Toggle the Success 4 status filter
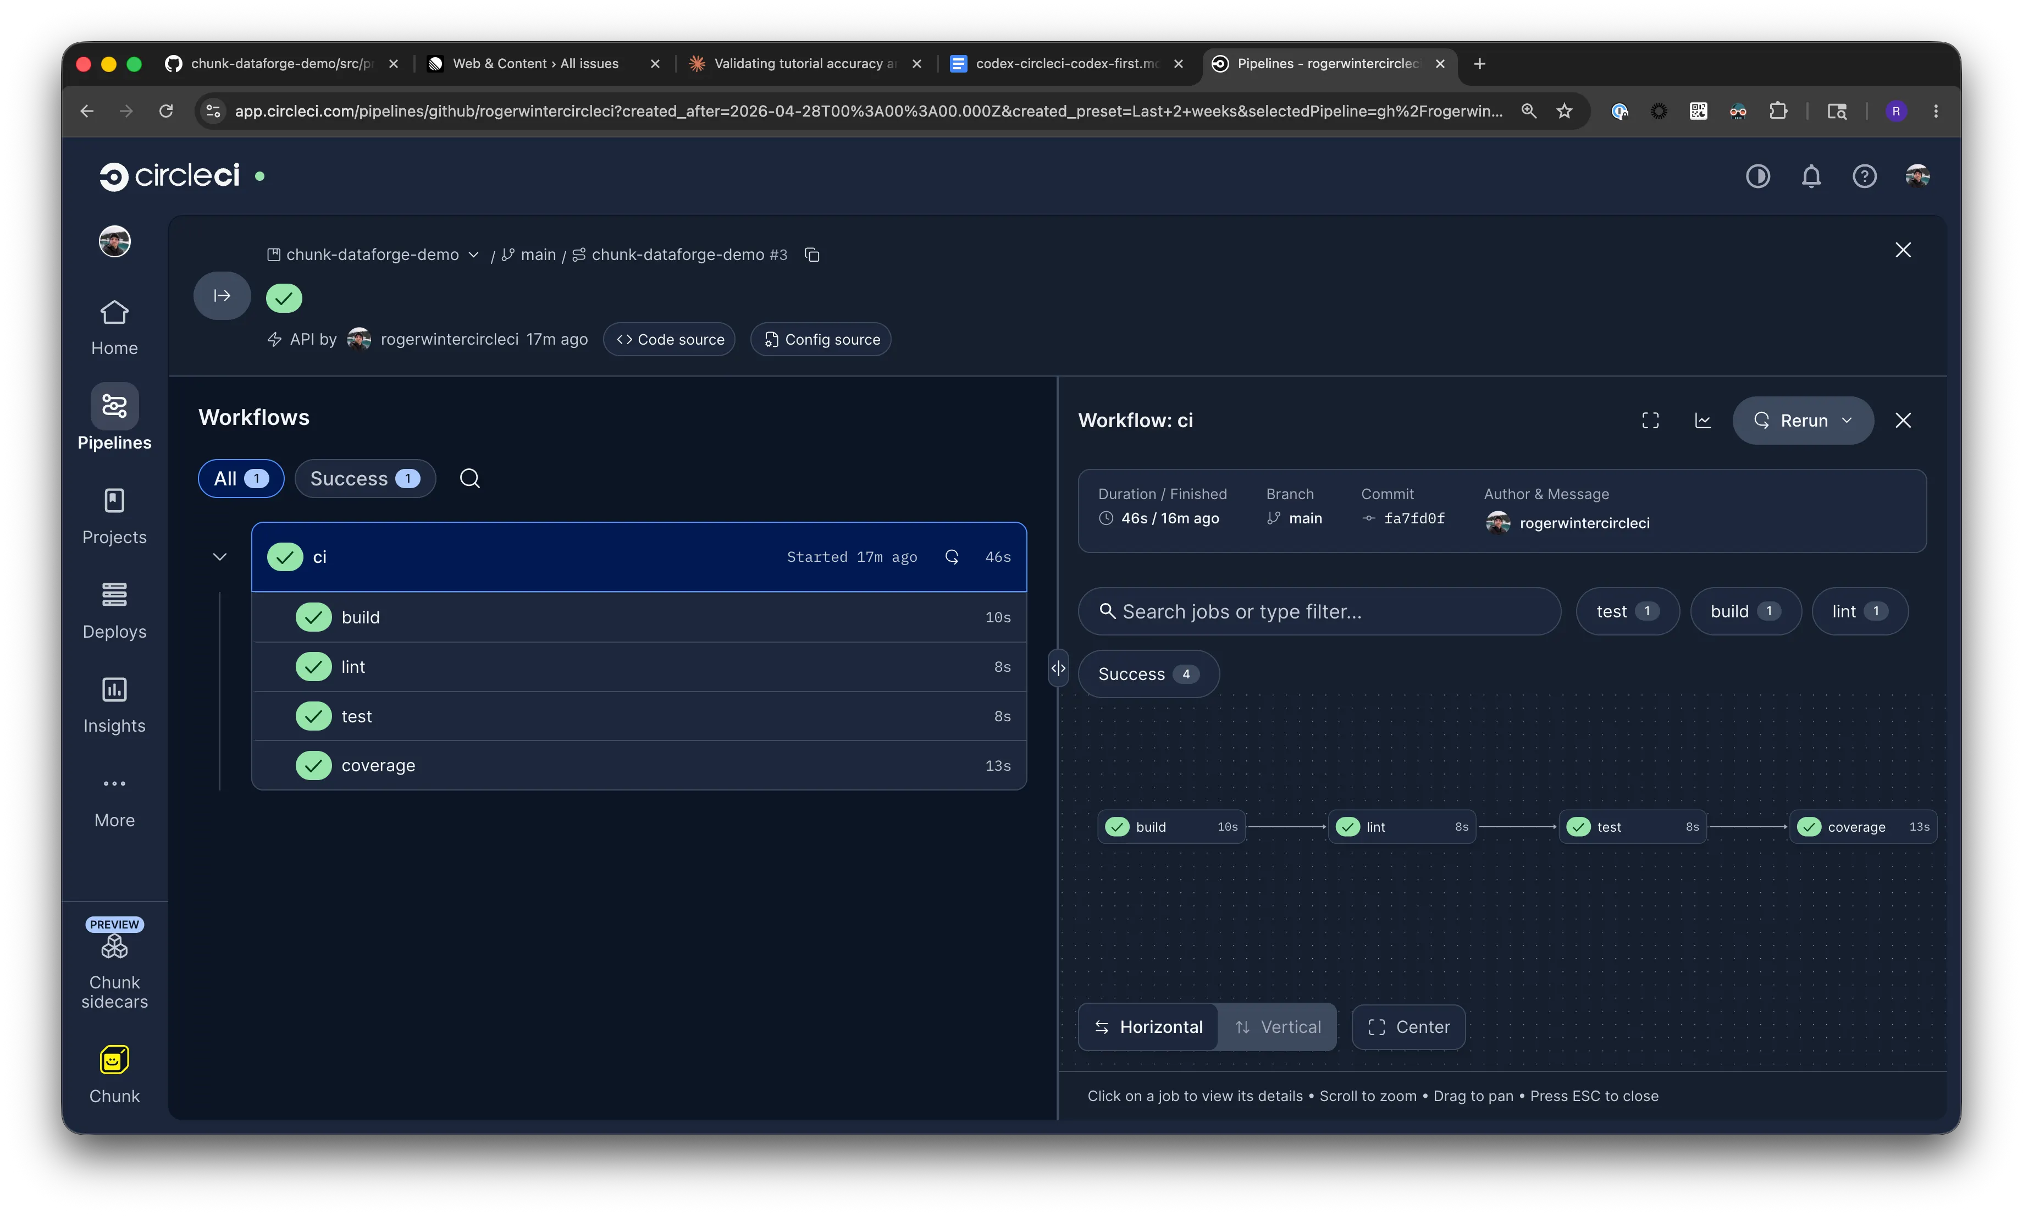Viewport: 2023px width, 1216px height. tap(1148, 675)
